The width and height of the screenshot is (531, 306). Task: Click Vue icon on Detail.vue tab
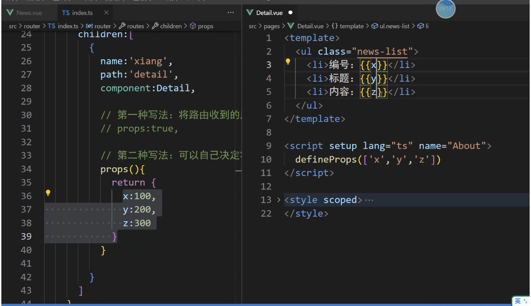[x=250, y=13]
